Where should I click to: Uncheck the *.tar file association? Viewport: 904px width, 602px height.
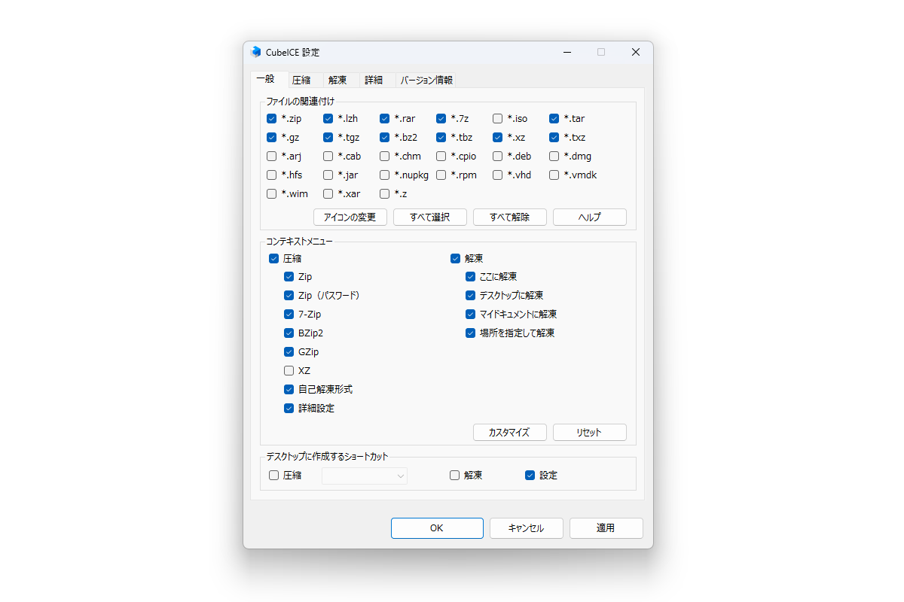coord(554,118)
